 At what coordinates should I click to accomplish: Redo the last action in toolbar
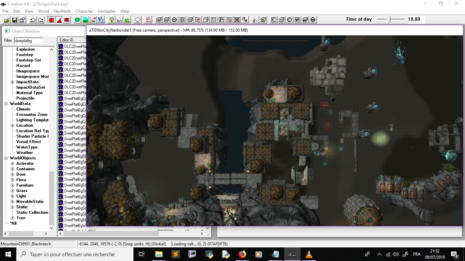(x=41, y=20)
